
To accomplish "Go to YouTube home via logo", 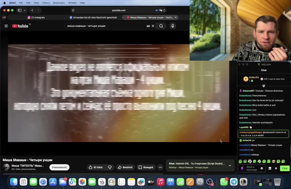I will [20, 26].
